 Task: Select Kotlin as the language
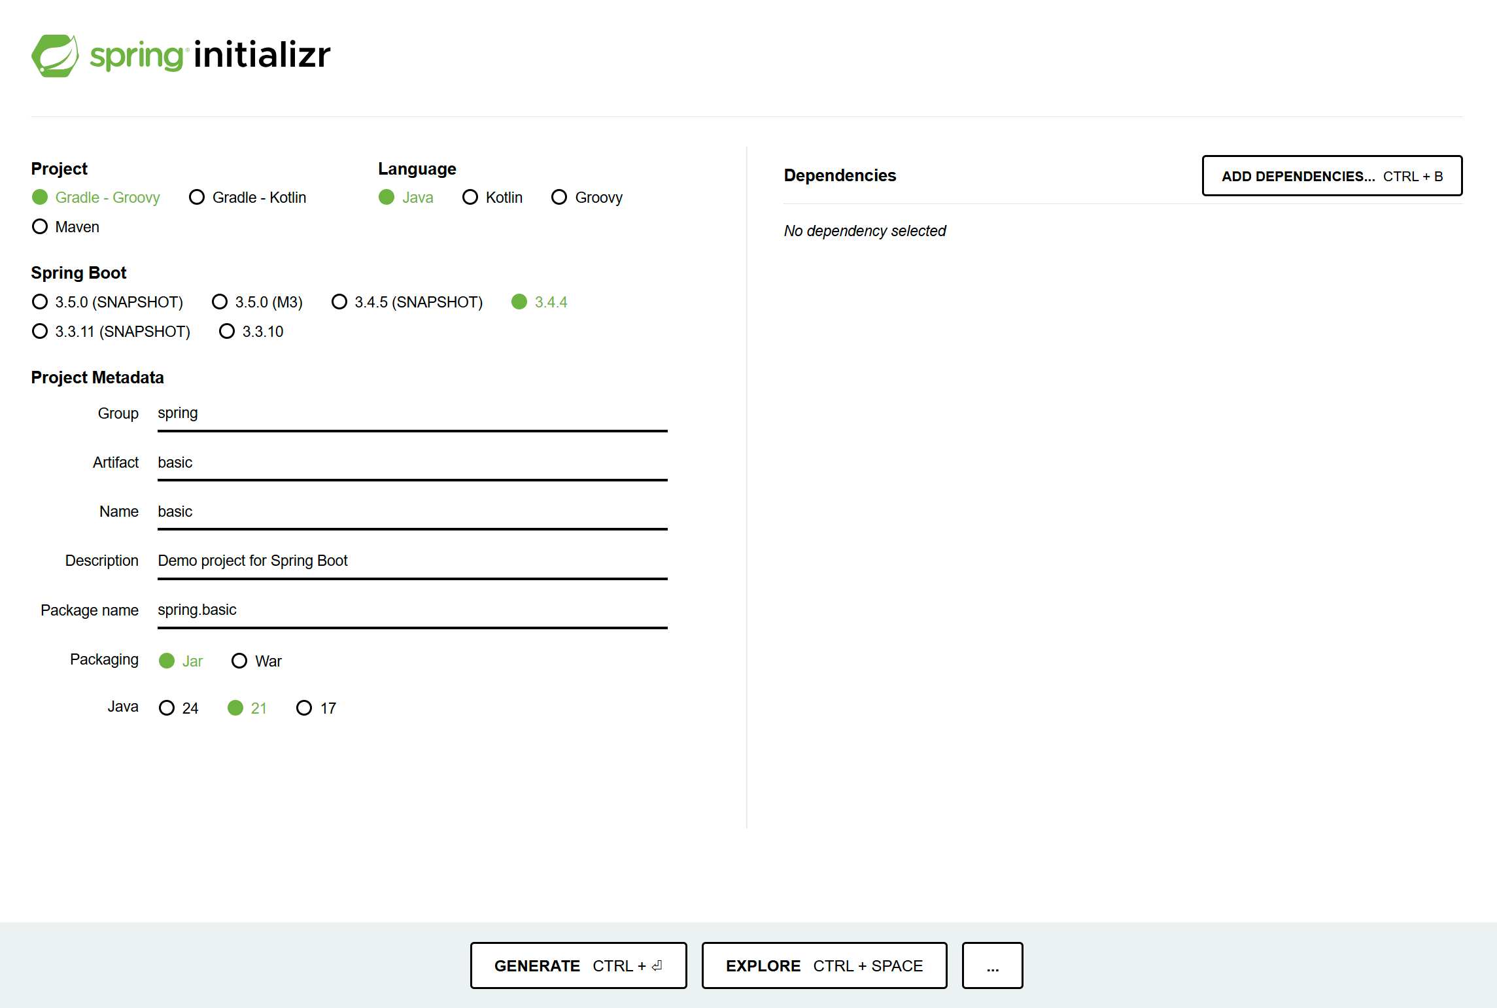pyautogui.click(x=470, y=198)
